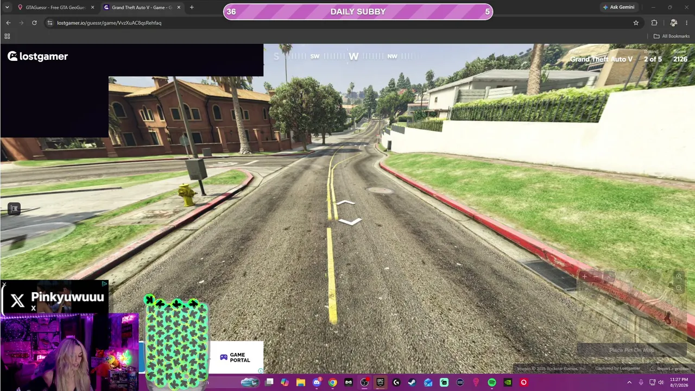The height and width of the screenshot is (391, 695).
Task: Zoom in on the minimap
Action: point(679,277)
